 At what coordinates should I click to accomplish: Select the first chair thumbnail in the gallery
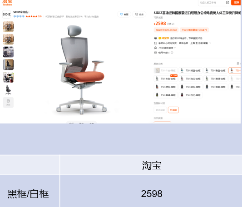pos(8,27)
